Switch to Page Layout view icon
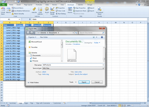This screenshot has height=107, width=149. [122, 106]
